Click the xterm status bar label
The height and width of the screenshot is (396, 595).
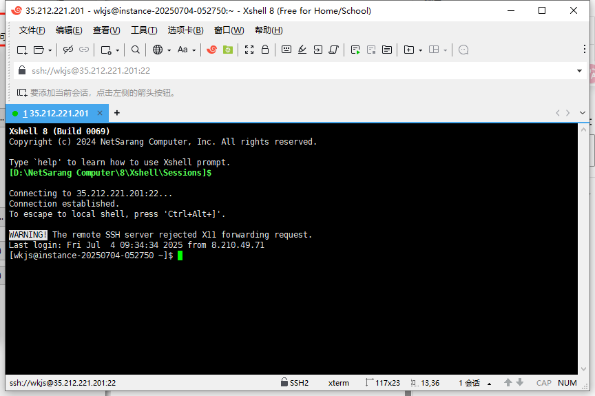click(x=339, y=383)
